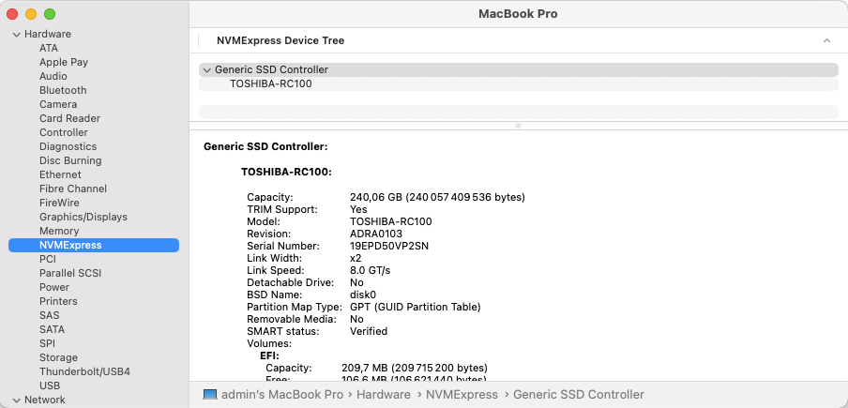
Task: Select SATA in the sidebar
Action: (52, 329)
